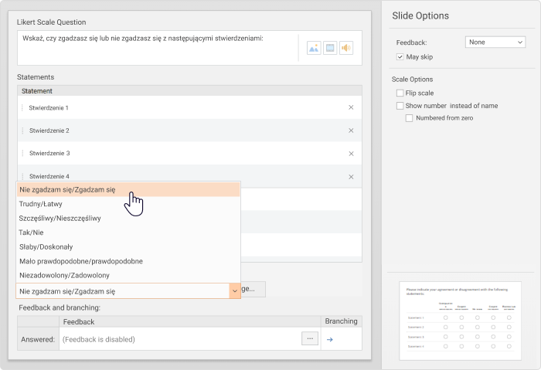Open the Feedback dropdown set to None

(495, 42)
